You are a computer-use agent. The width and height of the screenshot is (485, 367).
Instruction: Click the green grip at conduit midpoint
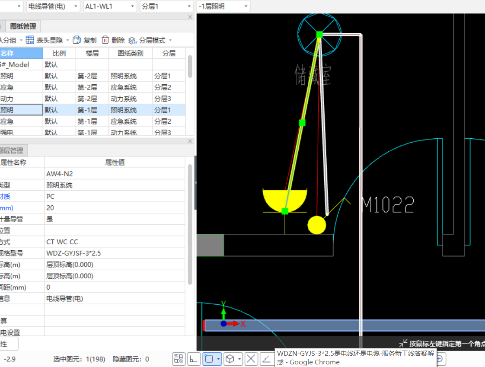click(x=302, y=123)
